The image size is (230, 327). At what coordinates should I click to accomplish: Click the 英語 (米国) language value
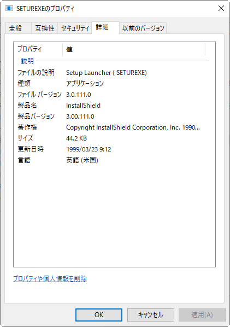(x=82, y=160)
